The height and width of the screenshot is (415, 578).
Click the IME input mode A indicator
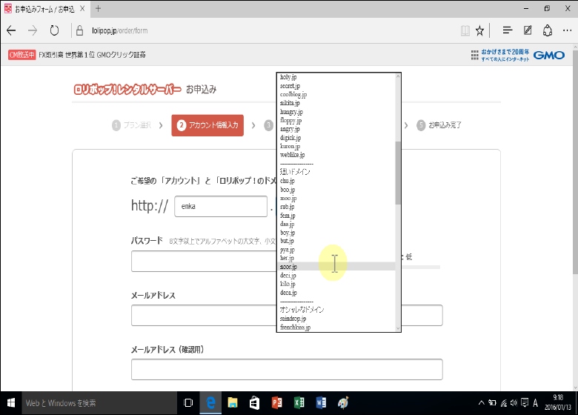pos(535,403)
